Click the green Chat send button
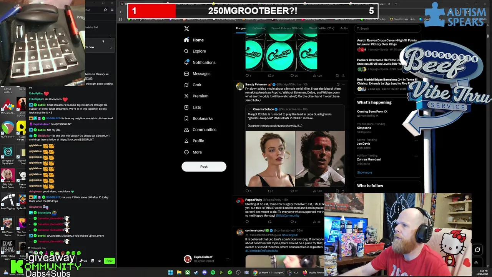Image resolution: width=492 pixels, height=277 pixels. (x=110, y=261)
